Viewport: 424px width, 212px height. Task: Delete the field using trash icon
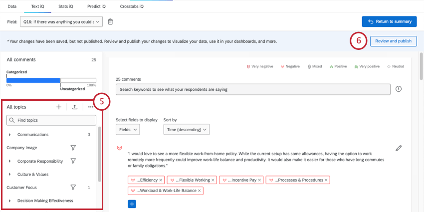click(x=110, y=21)
